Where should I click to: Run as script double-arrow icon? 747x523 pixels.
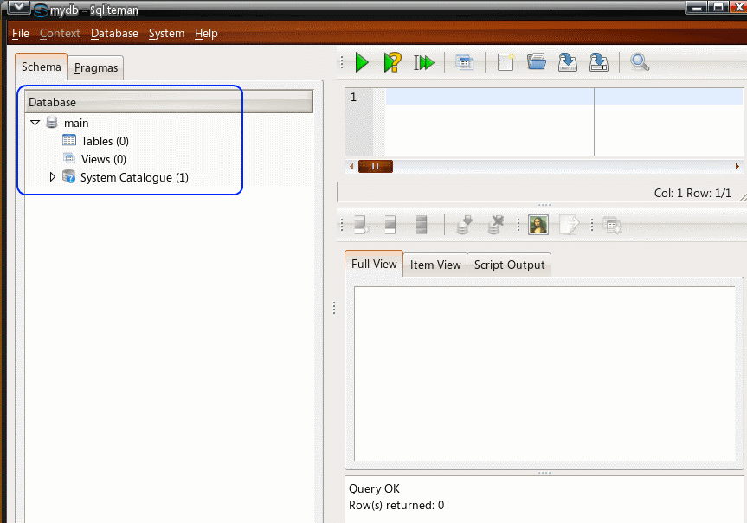click(x=423, y=62)
